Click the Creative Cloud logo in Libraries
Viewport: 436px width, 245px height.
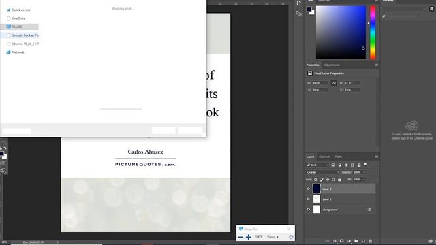point(411,126)
